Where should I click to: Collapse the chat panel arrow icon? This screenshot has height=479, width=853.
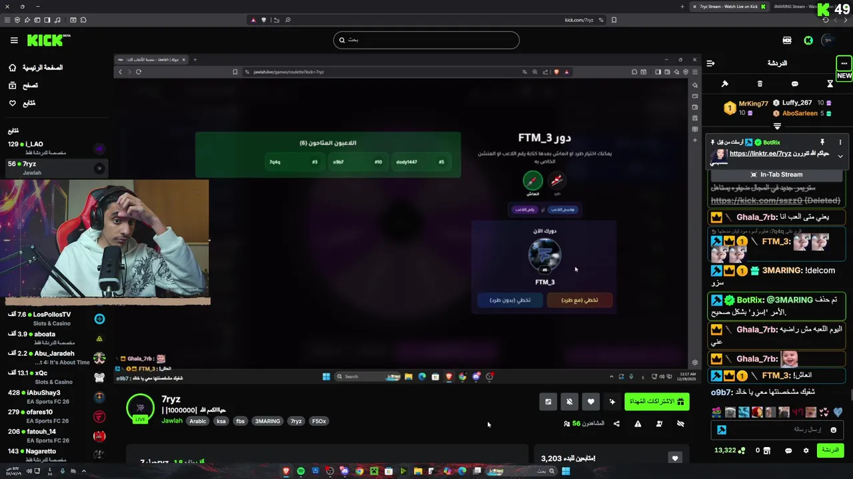pyautogui.click(x=710, y=63)
